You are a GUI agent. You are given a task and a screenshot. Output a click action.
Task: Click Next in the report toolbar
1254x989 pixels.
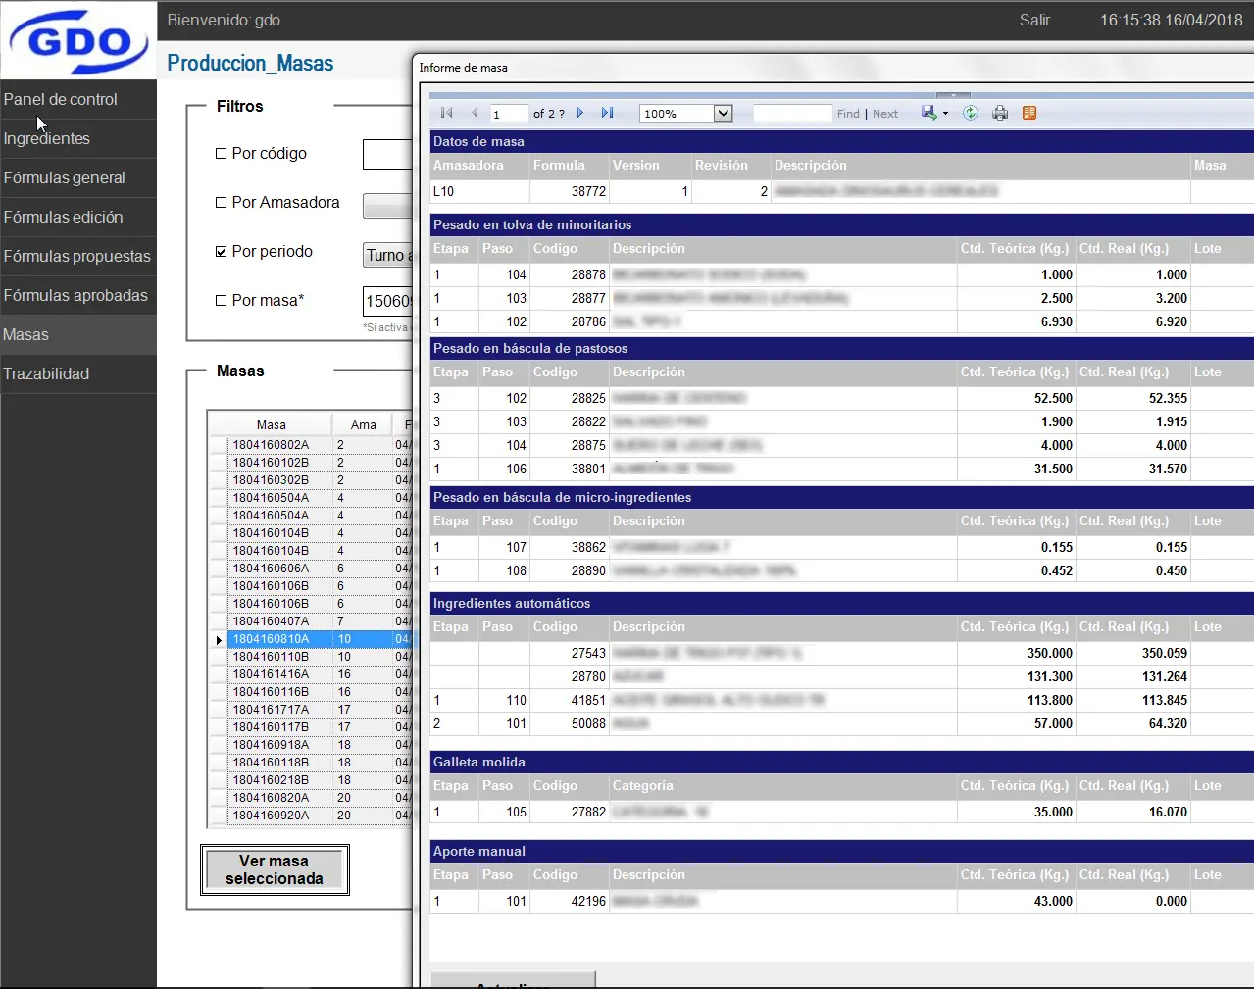point(885,114)
